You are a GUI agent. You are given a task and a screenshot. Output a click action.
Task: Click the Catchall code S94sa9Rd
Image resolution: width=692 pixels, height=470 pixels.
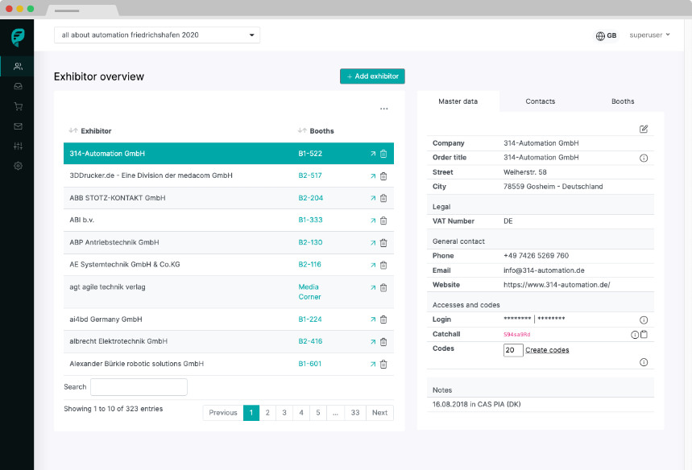(x=517, y=335)
